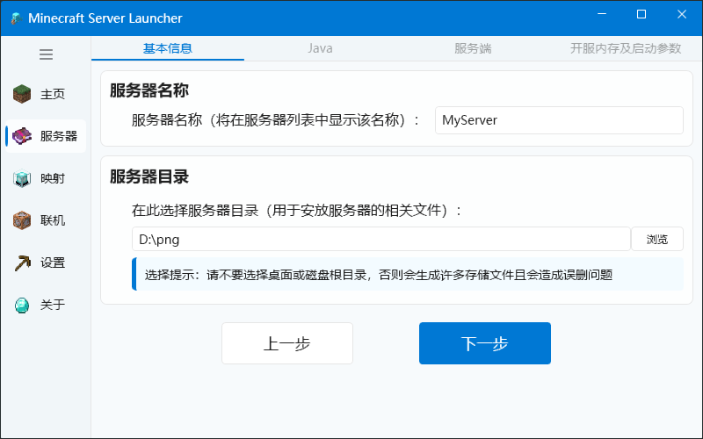Close the Minecraft Server Launcher window
Image resolution: width=703 pixels, height=439 pixels.
click(x=682, y=15)
